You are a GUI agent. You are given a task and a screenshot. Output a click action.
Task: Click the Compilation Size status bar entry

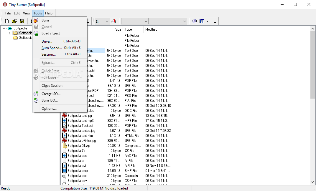(x=82, y=188)
